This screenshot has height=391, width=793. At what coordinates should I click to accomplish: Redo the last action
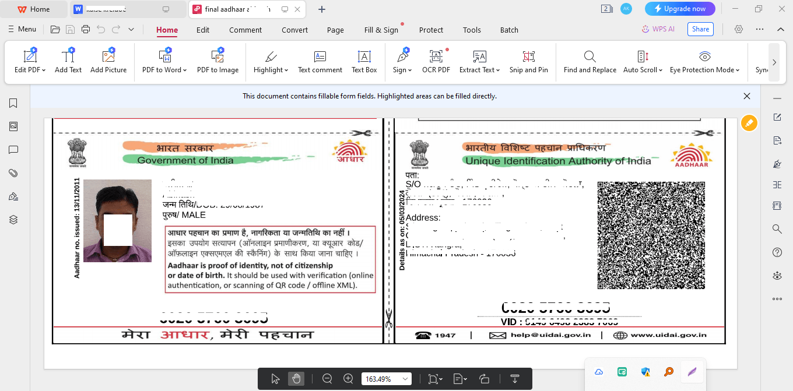coord(116,29)
